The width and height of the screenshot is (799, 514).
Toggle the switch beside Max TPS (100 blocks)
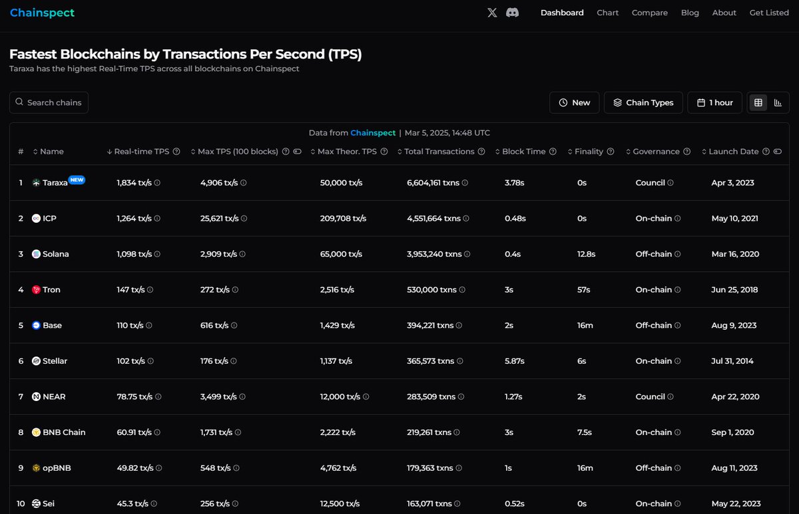tap(297, 152)
